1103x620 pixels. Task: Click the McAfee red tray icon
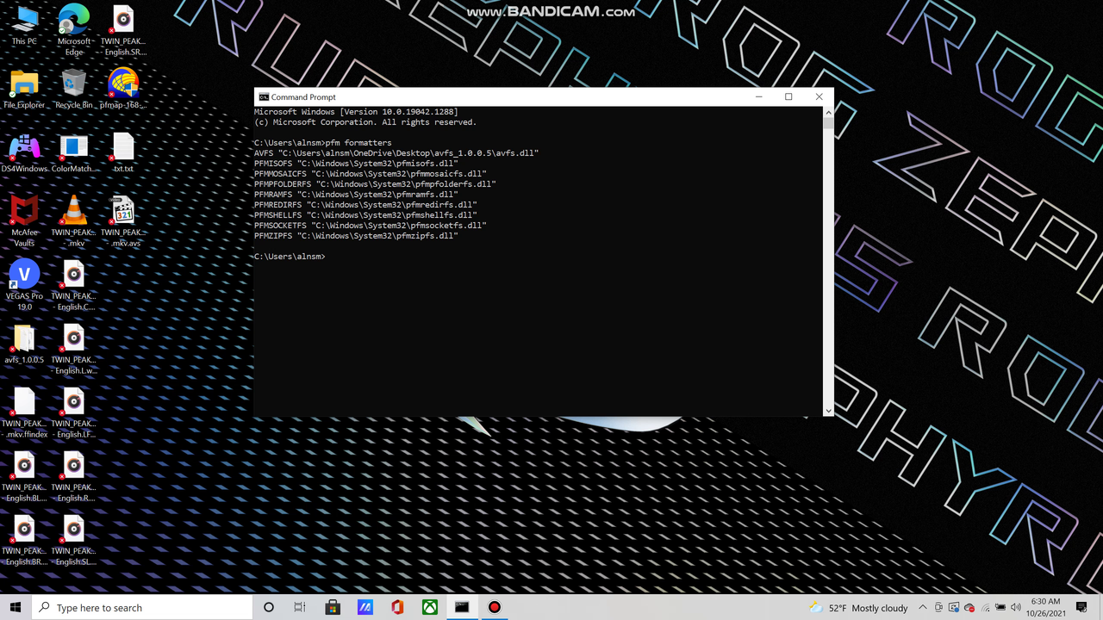pyautogui.click(x=969, y=608)
